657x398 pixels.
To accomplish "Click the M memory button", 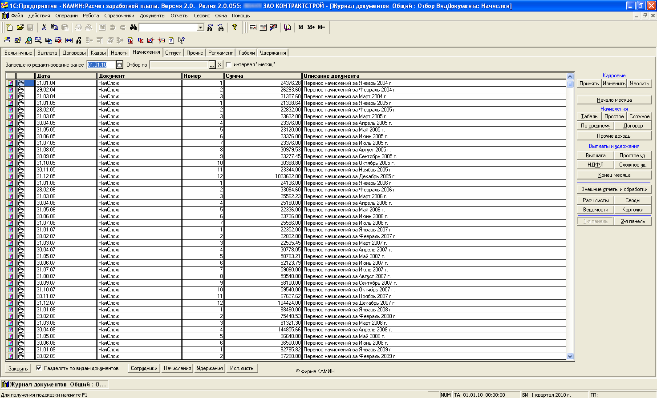I will click(301, 28).
